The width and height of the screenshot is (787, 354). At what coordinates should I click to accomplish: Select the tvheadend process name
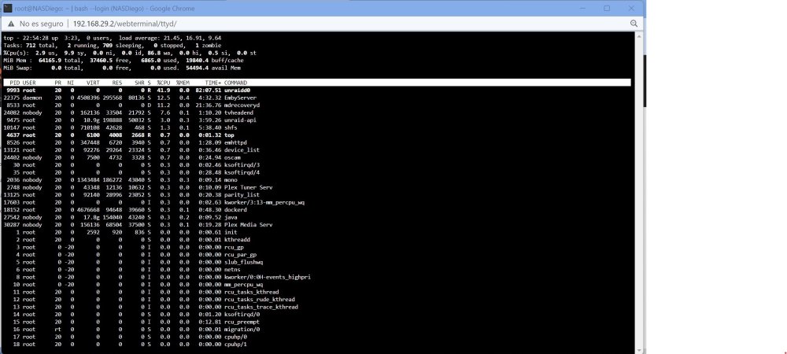238,112
